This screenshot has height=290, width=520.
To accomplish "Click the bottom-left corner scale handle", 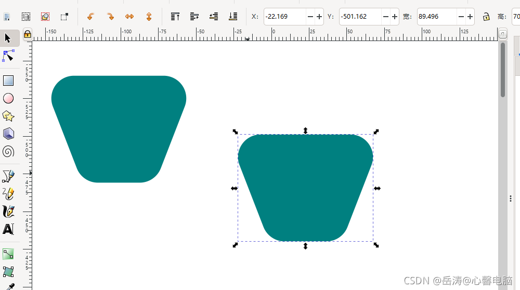I will coord(235,245).
